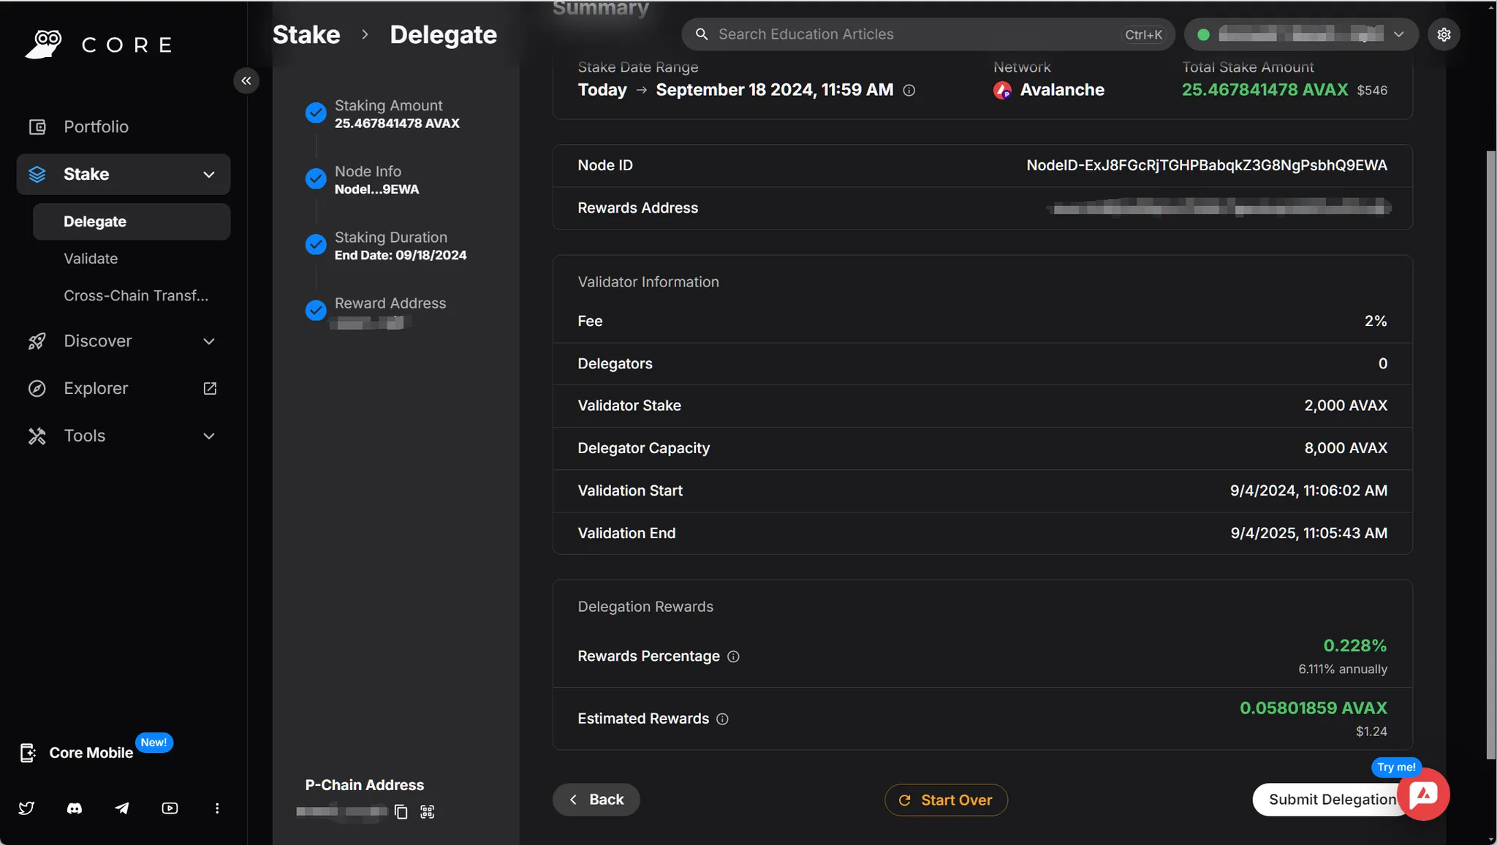Click the Estimated Rewards info tooltip
This screenshot has width=1497, height=845.
coord(721,719)
